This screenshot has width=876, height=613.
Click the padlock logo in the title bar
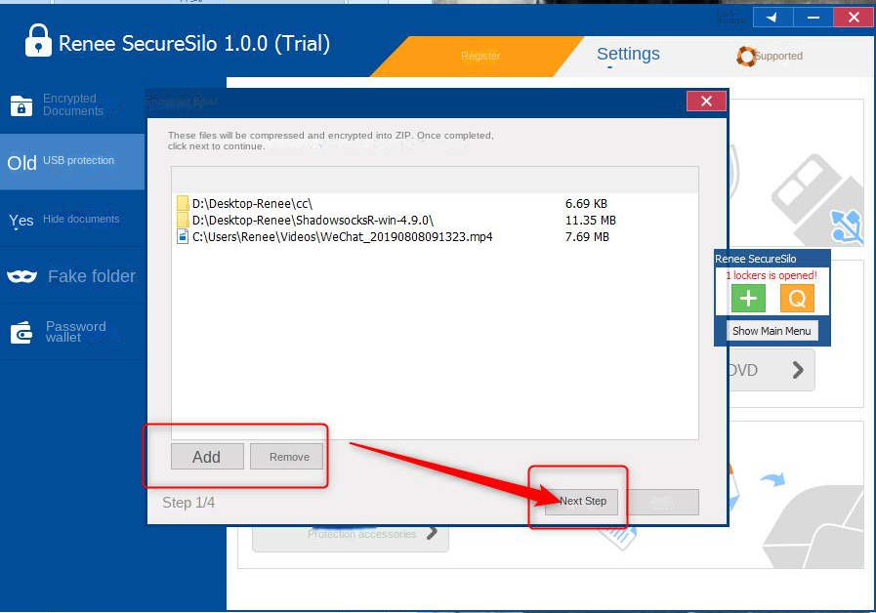pos(37,41)
